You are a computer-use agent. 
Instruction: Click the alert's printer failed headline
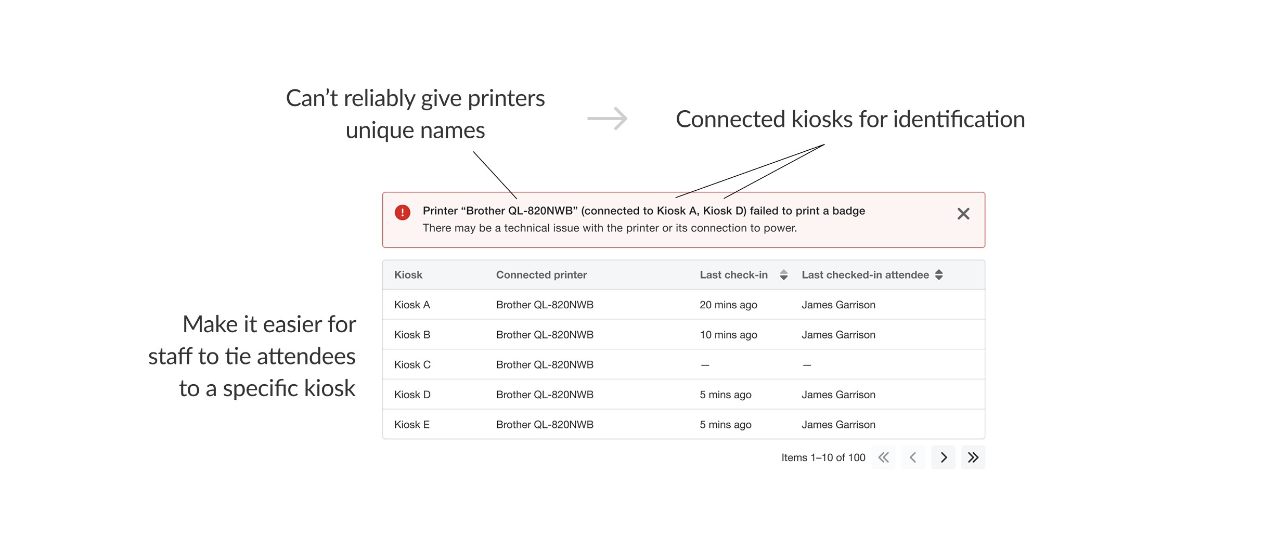pyautogui.click(x=643, y=211)
